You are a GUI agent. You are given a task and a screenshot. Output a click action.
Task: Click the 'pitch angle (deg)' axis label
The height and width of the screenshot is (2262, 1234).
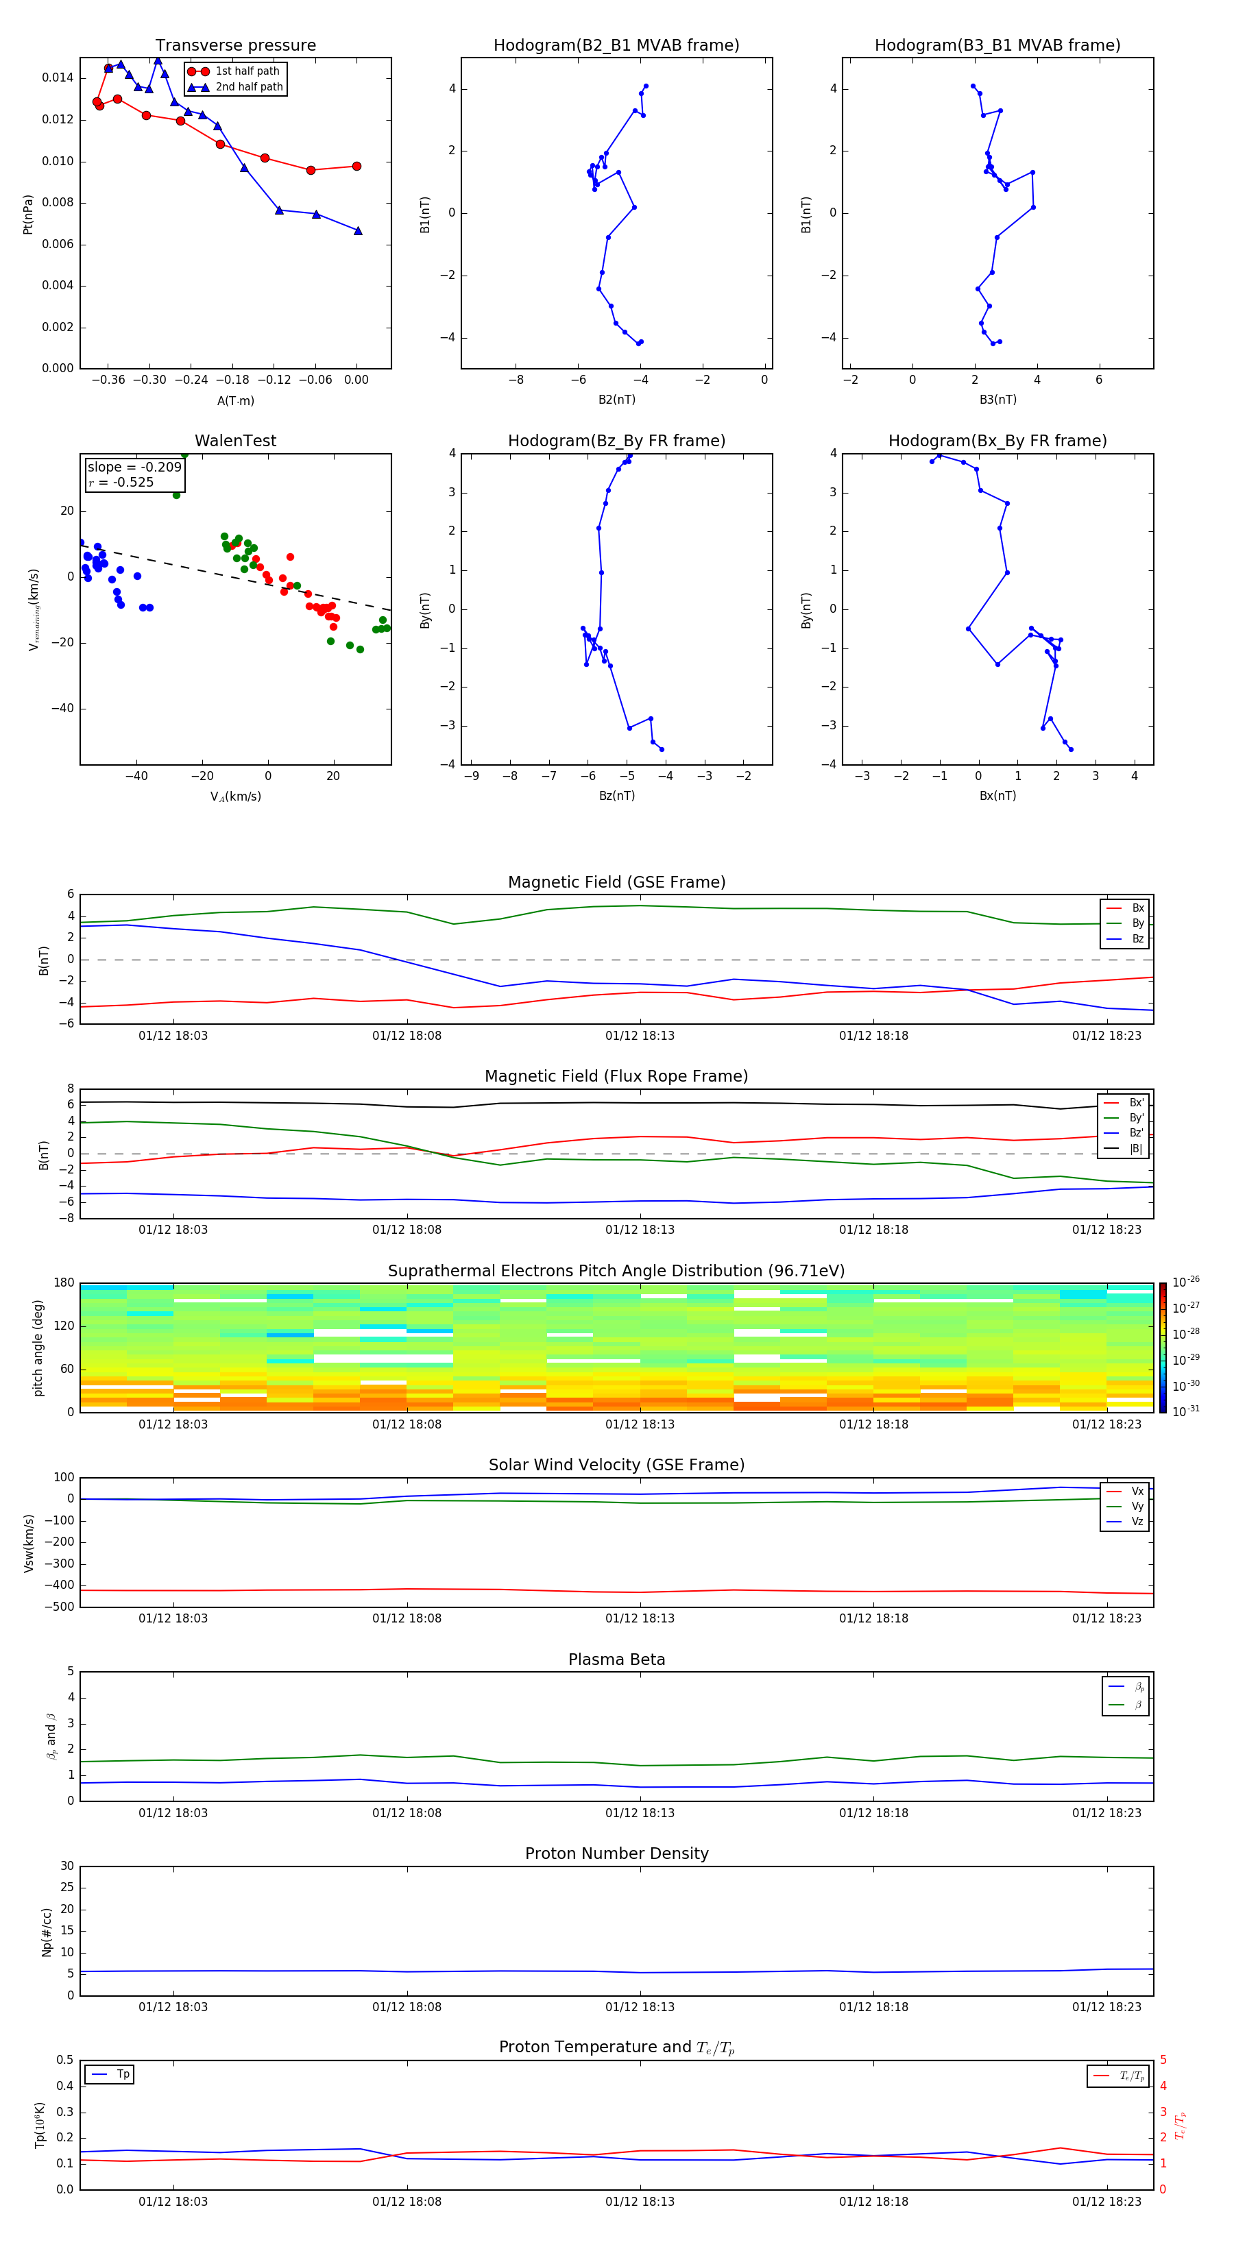click(38, 1348)
